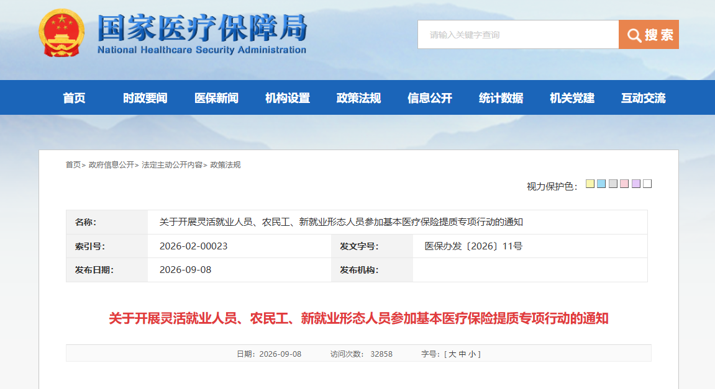Set font size to 小
The width and height of the screenshot is (715, 389).
click(x=472, y=354)
